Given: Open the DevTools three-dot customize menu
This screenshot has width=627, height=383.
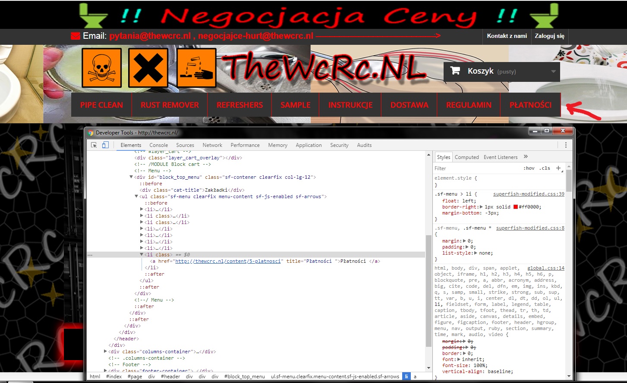Looking at the screenshot, I should 566,145.
